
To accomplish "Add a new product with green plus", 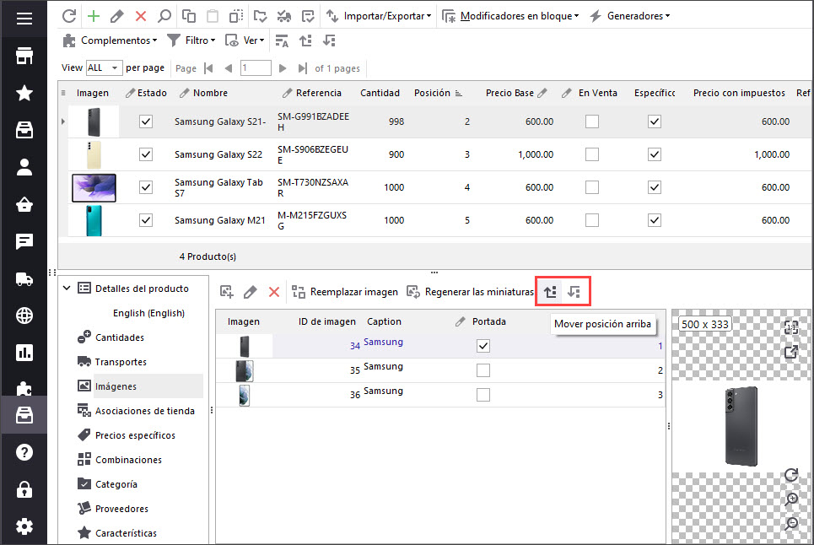I will 94,15.
